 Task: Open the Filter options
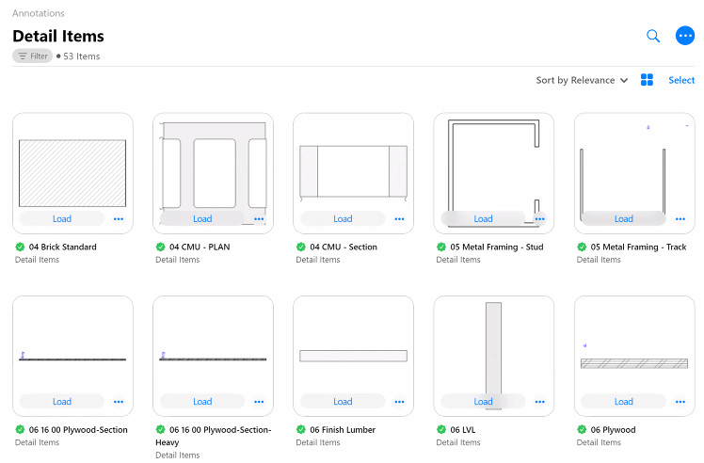33,56
